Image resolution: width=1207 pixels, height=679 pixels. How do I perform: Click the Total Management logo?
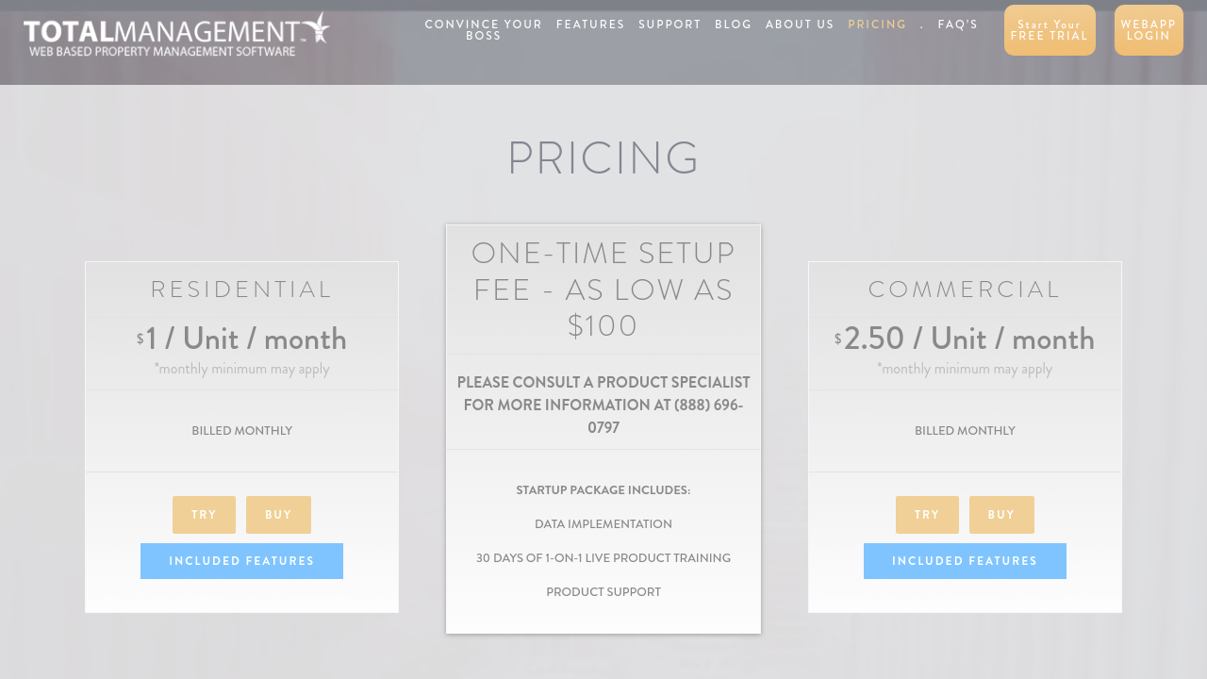click(176, 34)
